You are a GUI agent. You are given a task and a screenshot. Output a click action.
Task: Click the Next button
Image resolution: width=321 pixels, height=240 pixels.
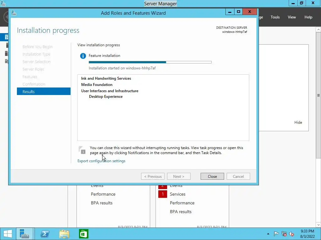click(179, 176)
